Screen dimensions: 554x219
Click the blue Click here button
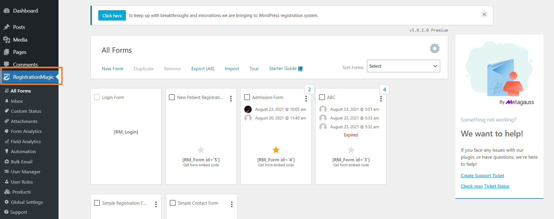pyautogui.click(x=112, y=16)
